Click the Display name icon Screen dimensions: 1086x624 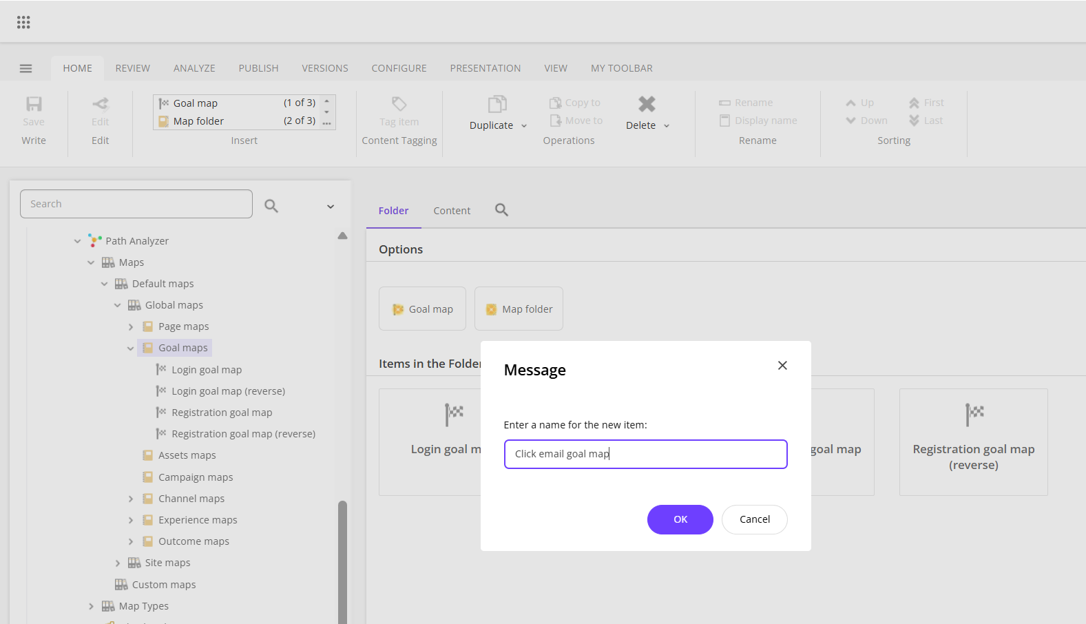724,121
